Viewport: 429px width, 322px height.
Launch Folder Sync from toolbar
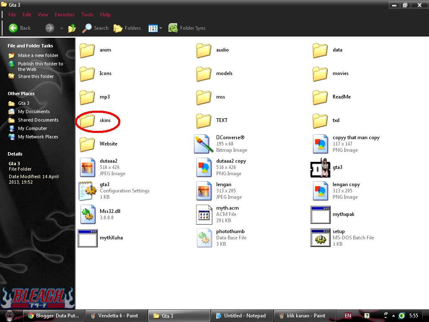click(x=187, y=28)
